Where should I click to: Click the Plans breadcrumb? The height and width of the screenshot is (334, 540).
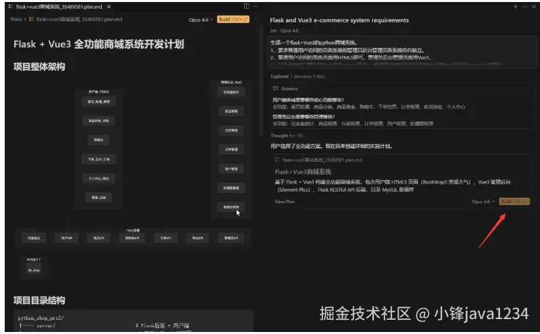(16, 20)
